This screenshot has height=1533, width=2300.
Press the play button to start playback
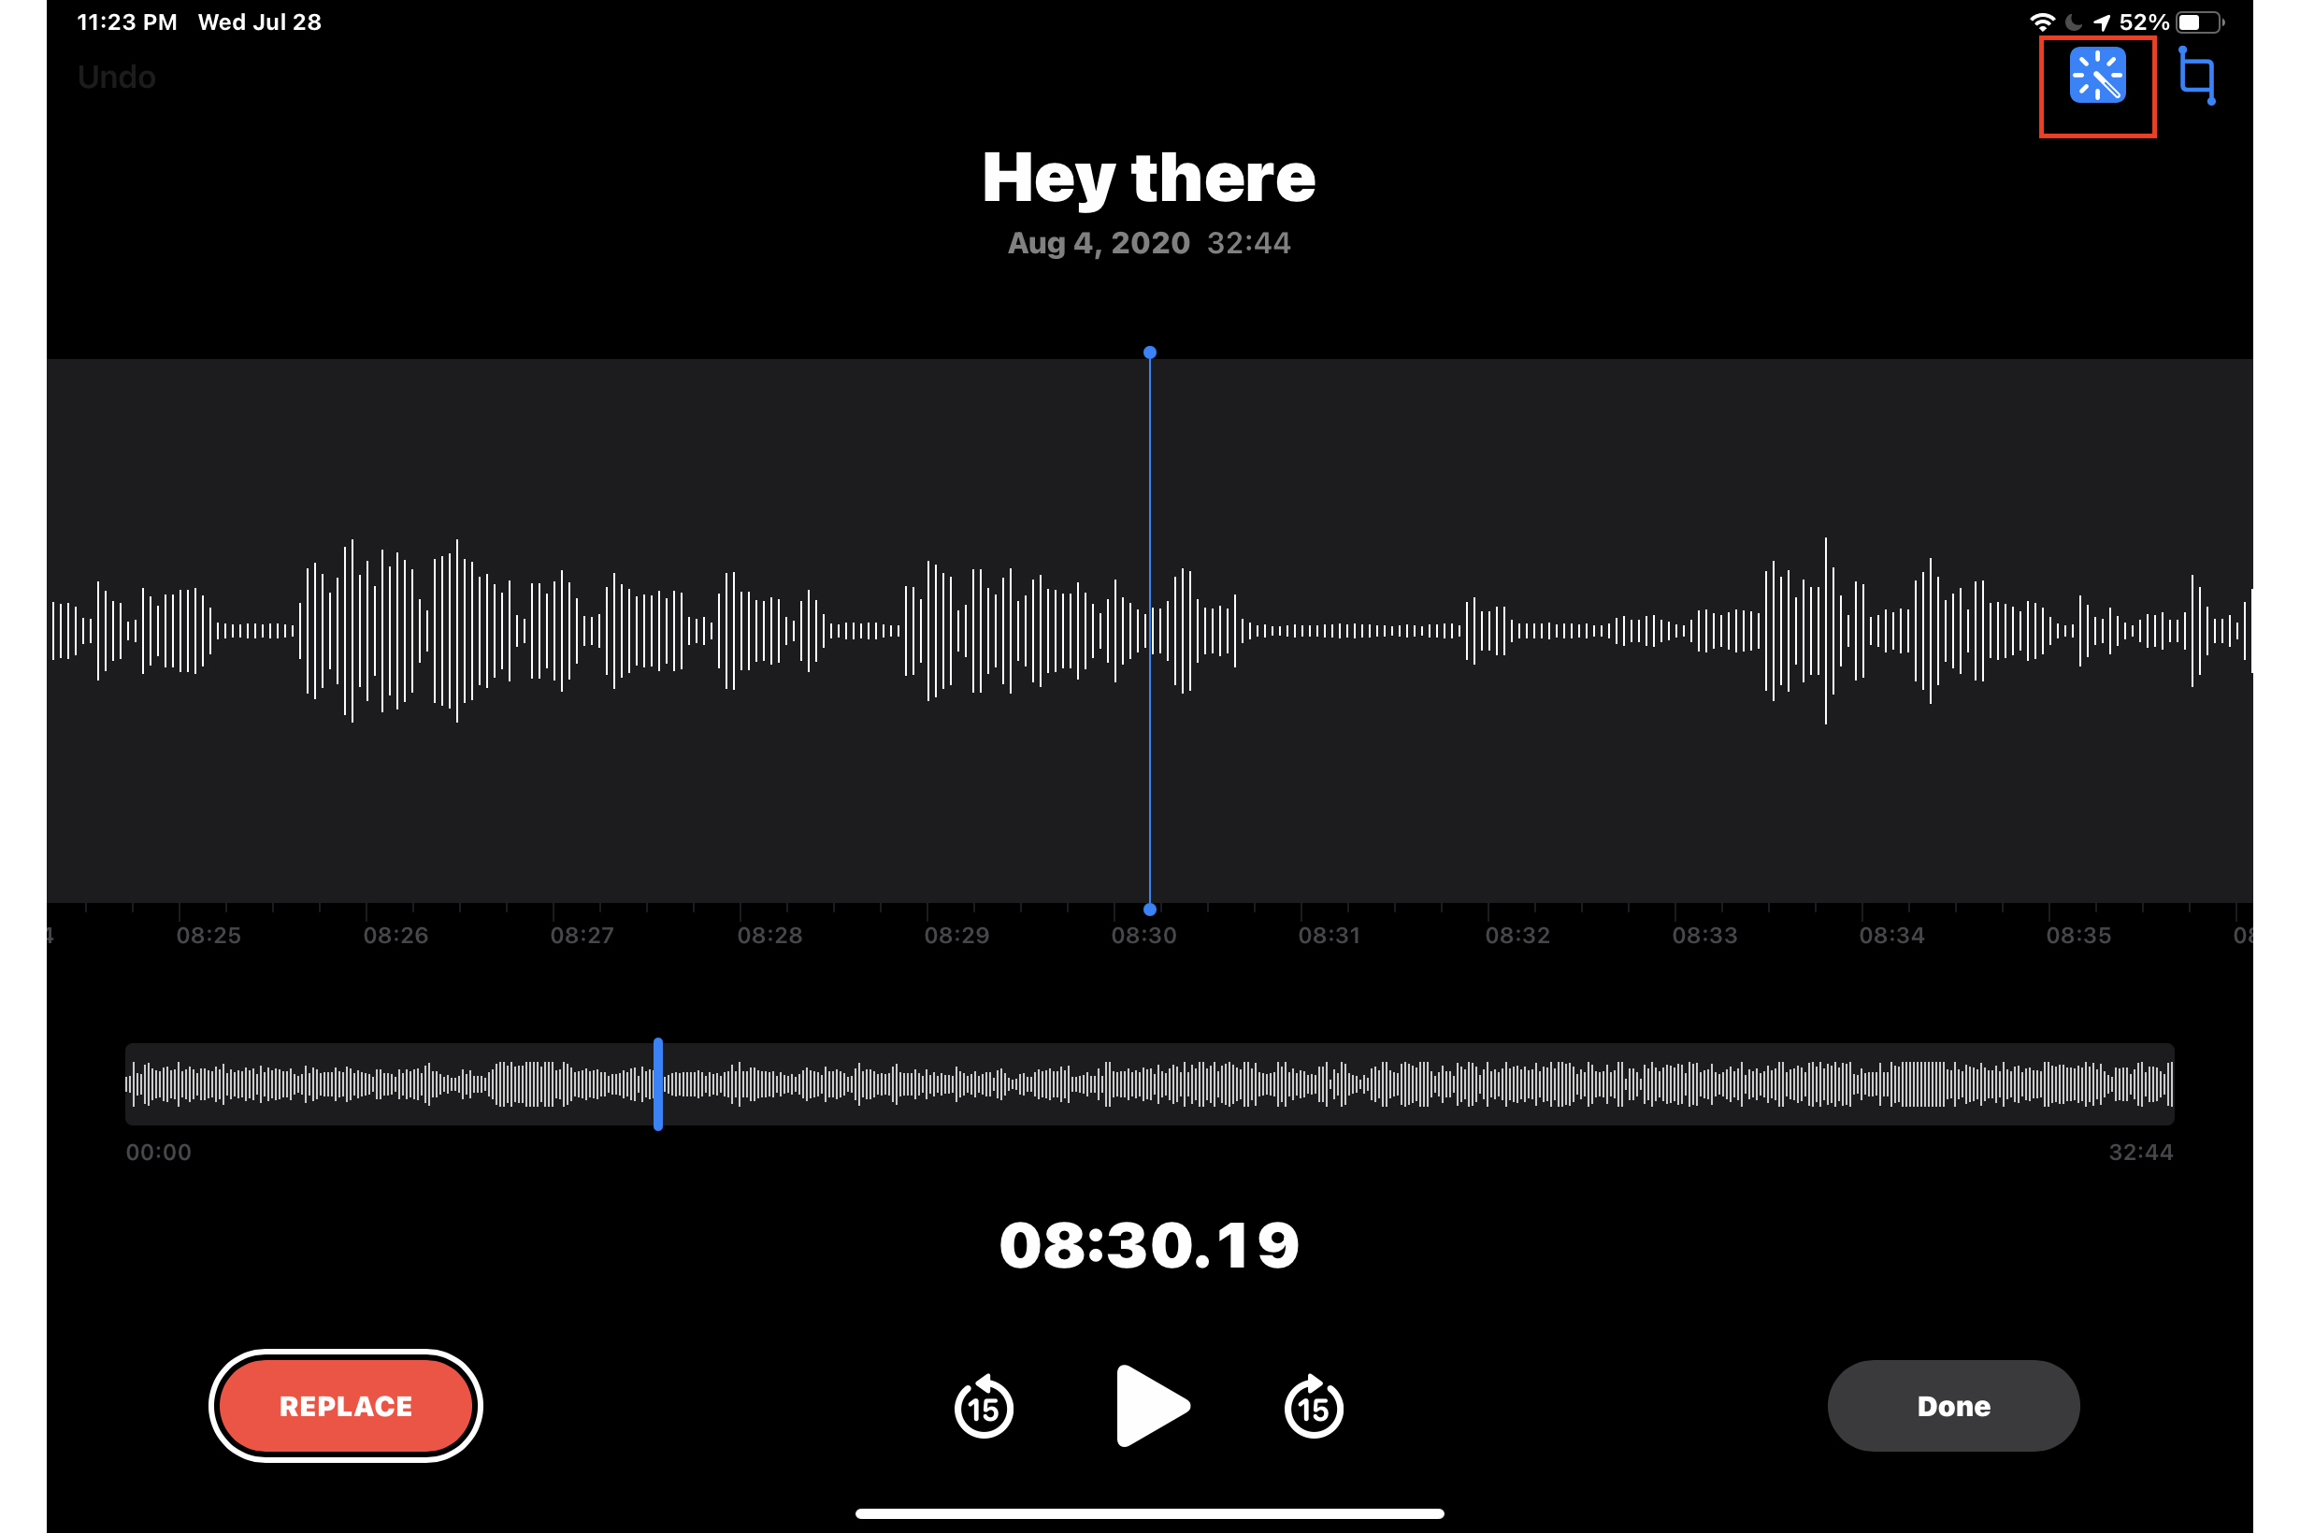click(1150, 1407)
